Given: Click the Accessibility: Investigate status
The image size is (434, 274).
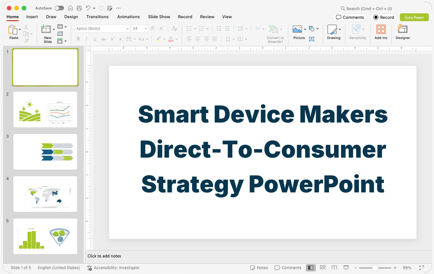Looking at the screenshot, I should pyautogui.click(x=113, y=268).
